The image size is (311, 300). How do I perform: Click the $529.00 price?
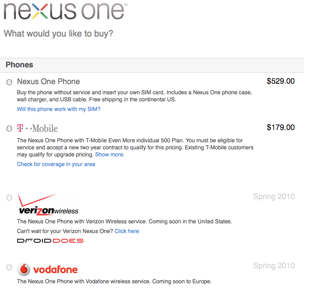(281, 81)
